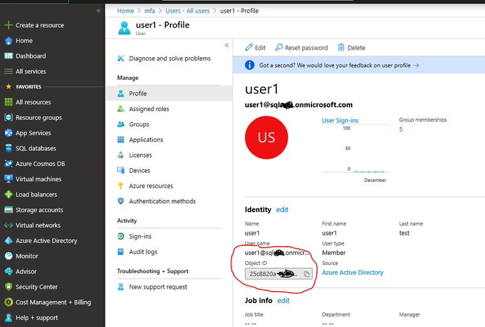Viewport: 485px width, 327px height.
Task: Click the red US user avatar
Action: (x=266, y=137)
